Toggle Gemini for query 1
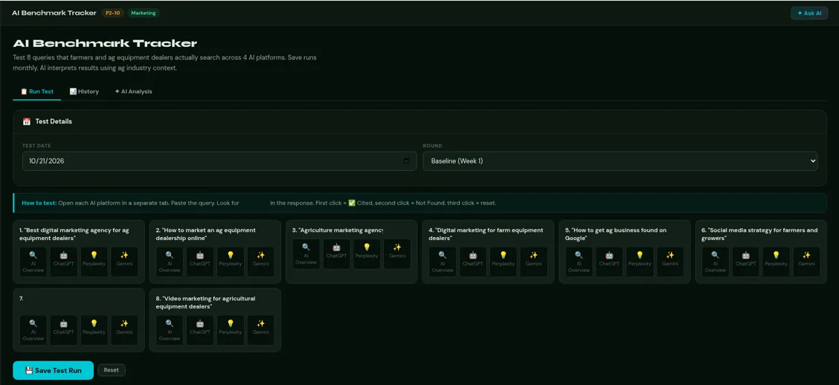Image resolution: width=839 pixels, height=385 pixels. pos(124,262)
